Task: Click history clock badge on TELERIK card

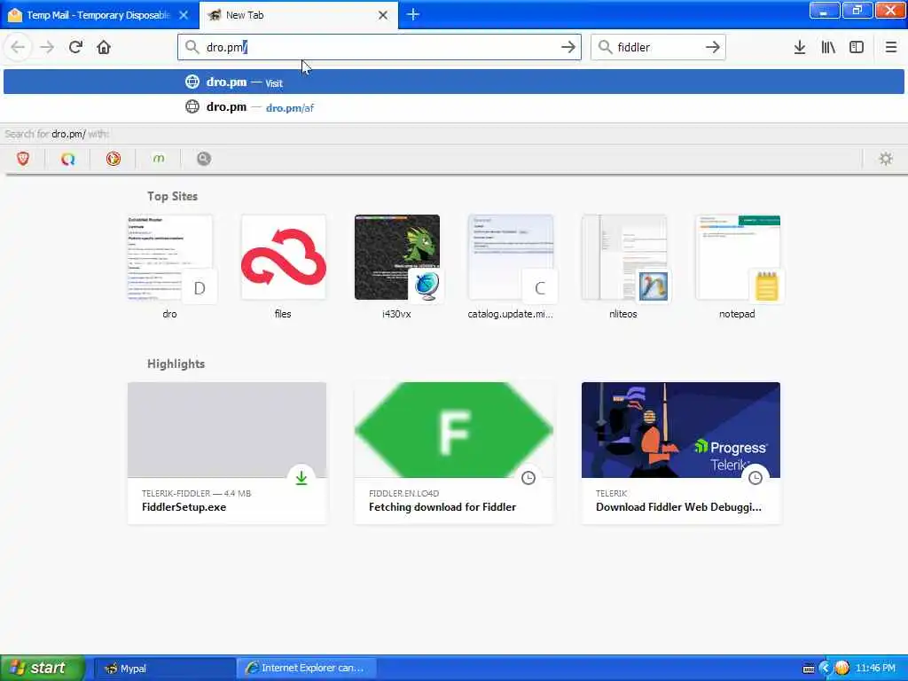Action: pyautogui.click(x=755, y=478)
